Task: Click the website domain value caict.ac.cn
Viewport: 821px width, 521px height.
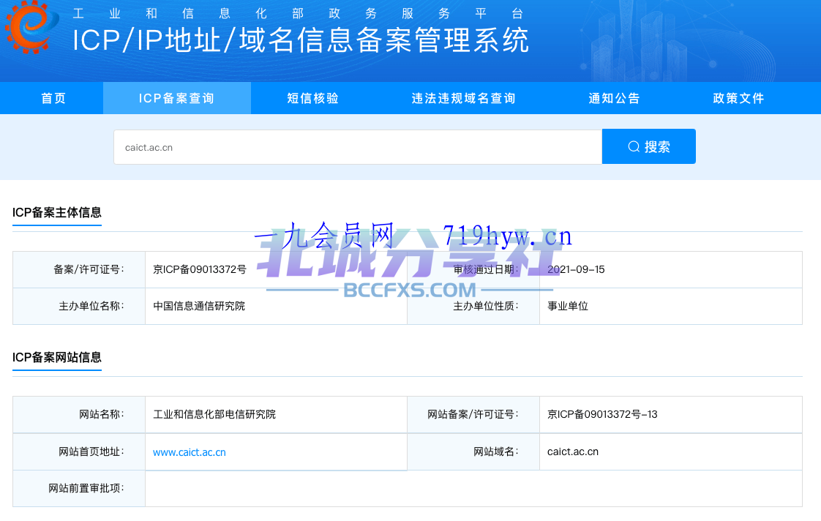Action: (x=573, y=452)
